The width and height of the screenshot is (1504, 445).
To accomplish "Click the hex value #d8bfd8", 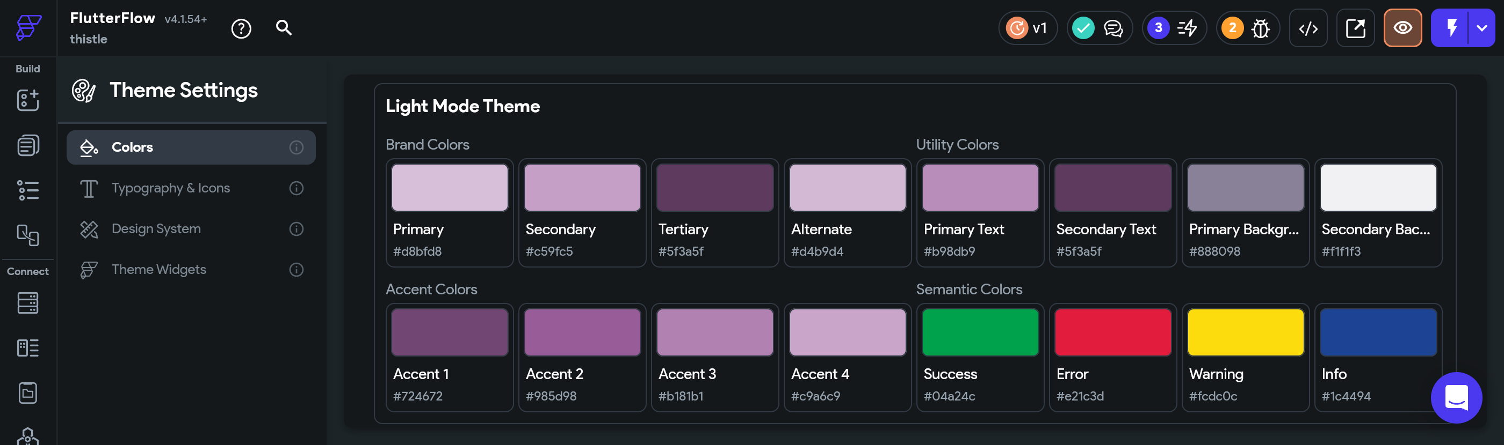I will tap(417, 251).
